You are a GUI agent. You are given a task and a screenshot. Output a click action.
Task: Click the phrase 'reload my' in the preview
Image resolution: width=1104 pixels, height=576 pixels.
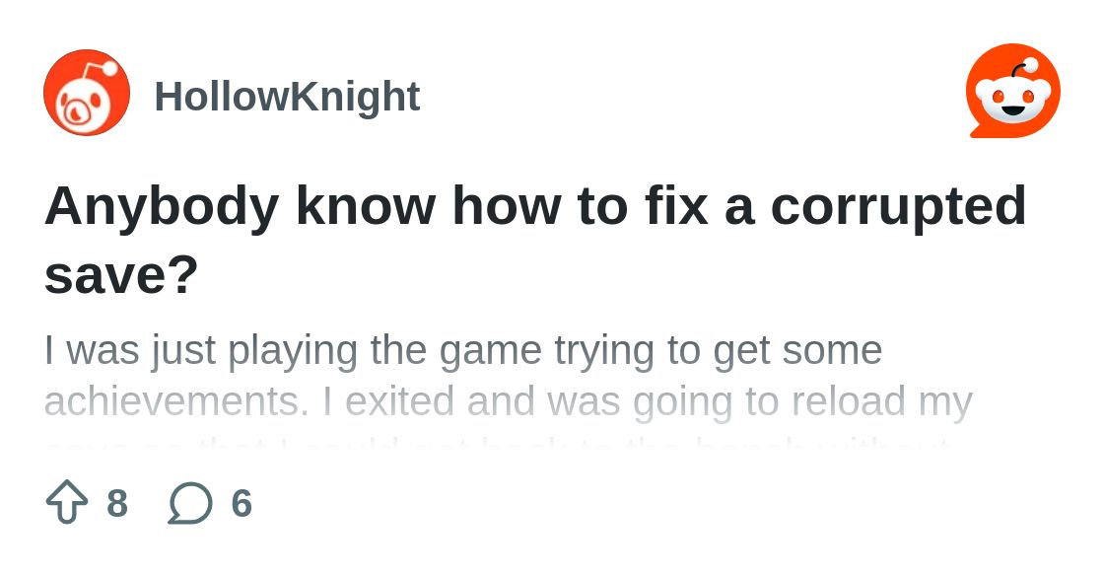(x=881, y=401)
